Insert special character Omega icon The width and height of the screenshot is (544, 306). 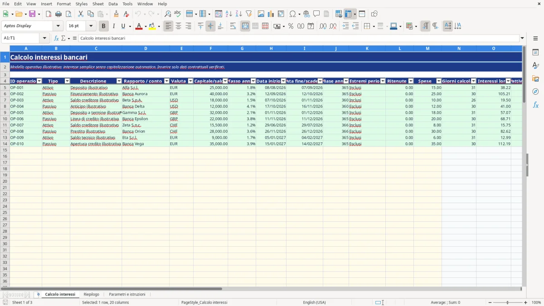(292, 14)
